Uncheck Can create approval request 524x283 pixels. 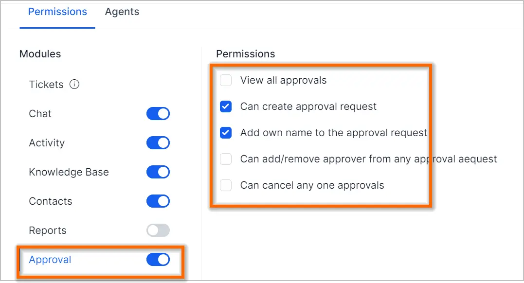point(226,106)
